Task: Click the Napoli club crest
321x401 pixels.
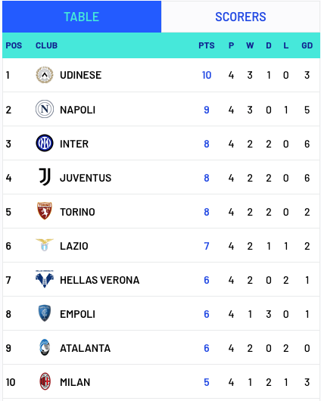Action: 45,109
